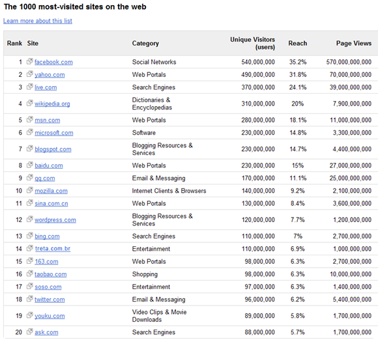Open the soso.com site link
The width and height of the screenshot is (378, 340).
tap(48, 287)
